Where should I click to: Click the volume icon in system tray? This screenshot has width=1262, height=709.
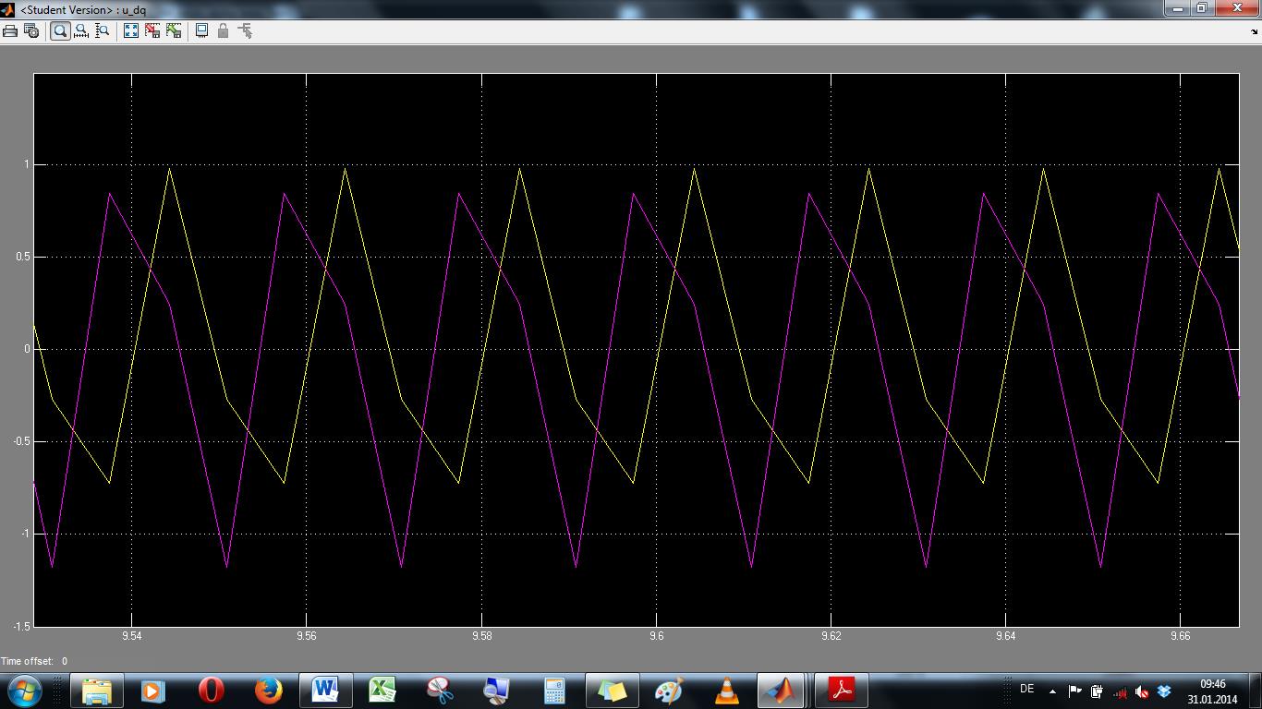click(x=1142, y=691)
